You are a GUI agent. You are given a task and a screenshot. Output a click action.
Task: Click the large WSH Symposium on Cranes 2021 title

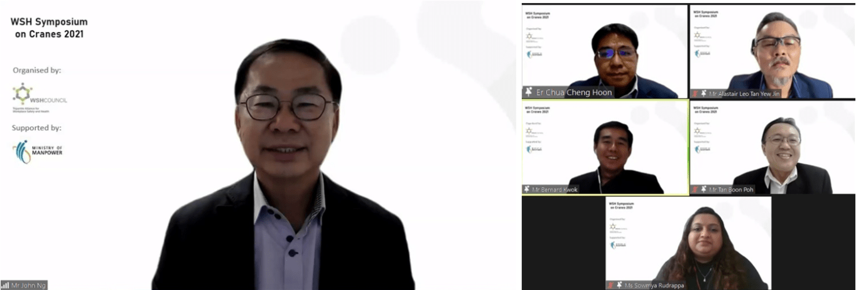(x=49, y=28)
